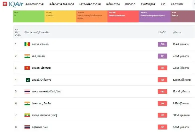195x132 pixels.
Task: Click the Myanmar flag icon
Action: (x=27, y=115)
